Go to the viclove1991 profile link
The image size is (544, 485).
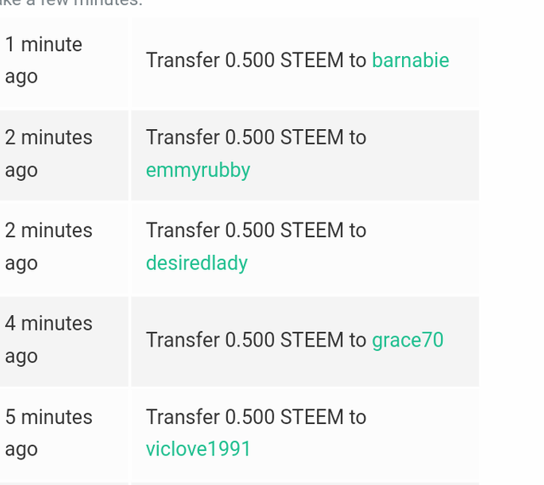click(x=198, y=448)
